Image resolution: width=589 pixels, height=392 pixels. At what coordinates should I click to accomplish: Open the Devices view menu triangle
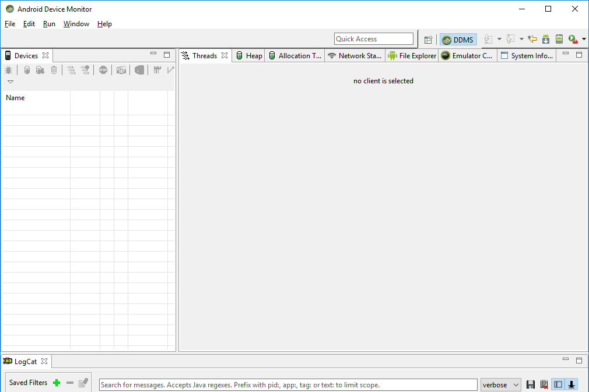[10, 82]
